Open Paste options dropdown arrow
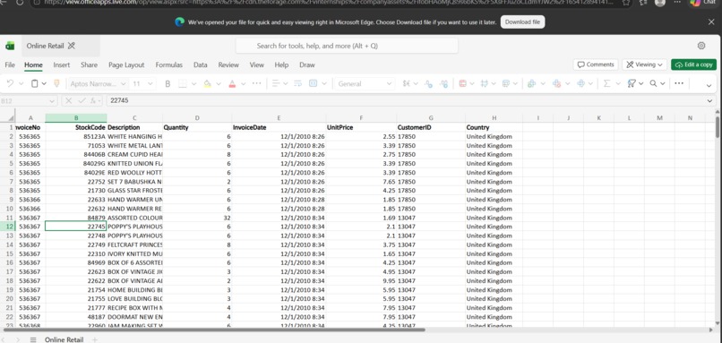722x343 pixels. click(x=44, y=84)
